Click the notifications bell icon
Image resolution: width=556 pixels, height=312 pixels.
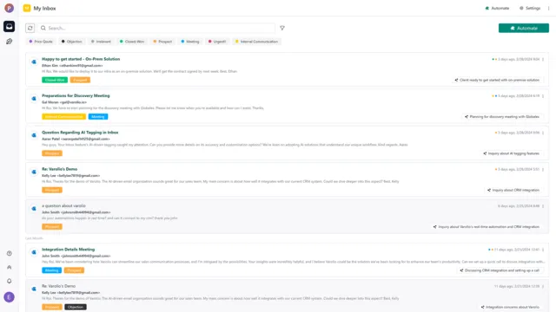pos(10,281)
